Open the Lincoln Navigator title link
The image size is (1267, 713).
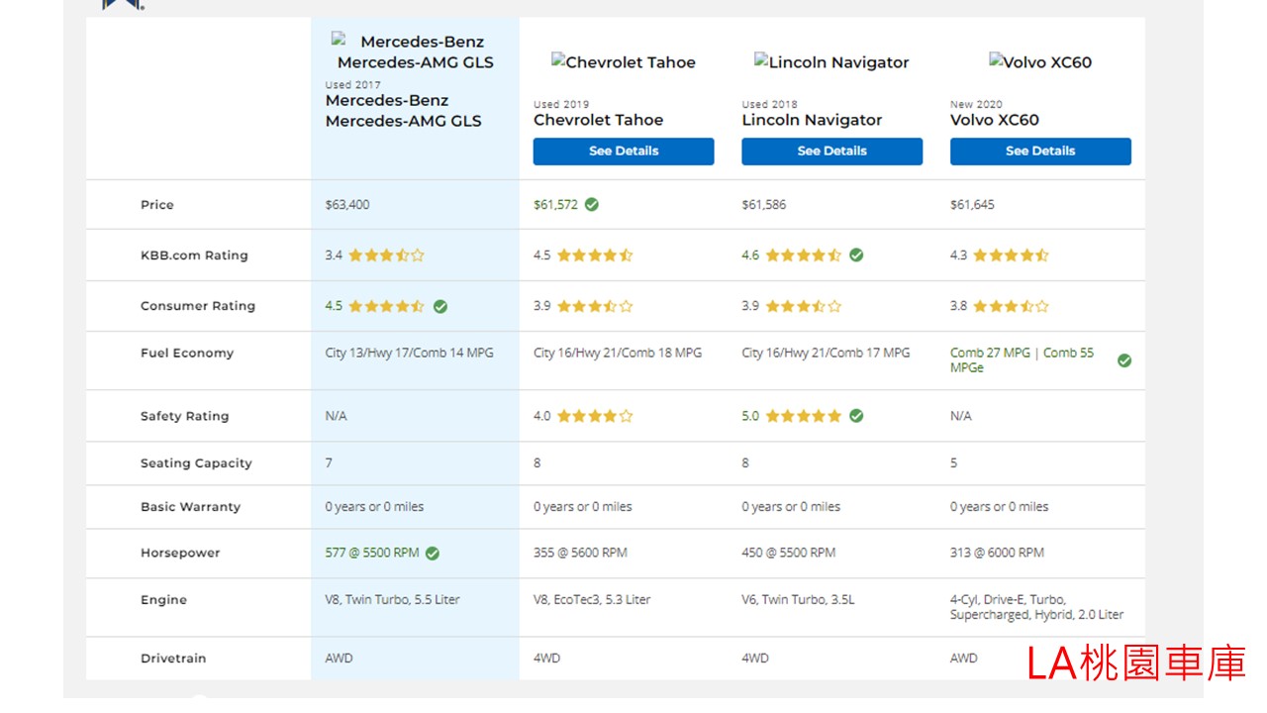[x=812, y=120]
